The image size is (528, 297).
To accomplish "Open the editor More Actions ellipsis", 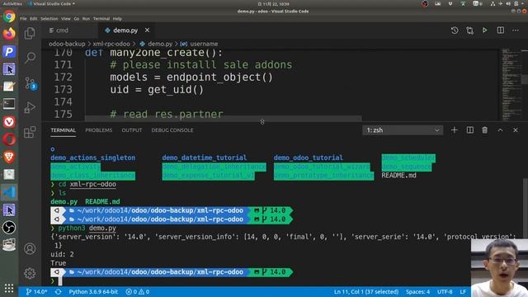I will pos(516,31).
